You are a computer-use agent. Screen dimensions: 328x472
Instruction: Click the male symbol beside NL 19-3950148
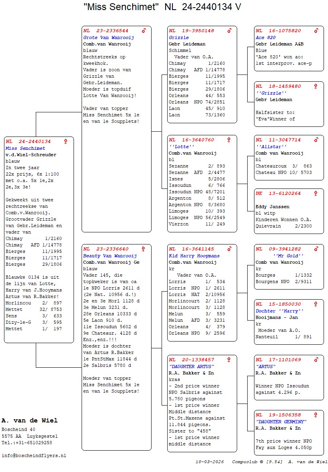click(x=229, y=31)
